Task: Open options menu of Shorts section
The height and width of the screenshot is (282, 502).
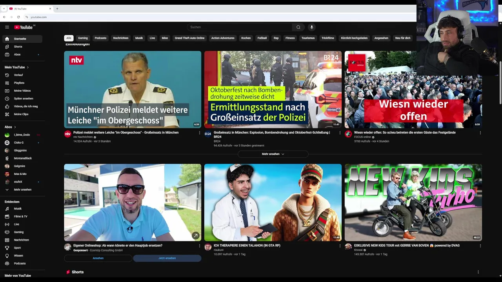Action: 478,272
